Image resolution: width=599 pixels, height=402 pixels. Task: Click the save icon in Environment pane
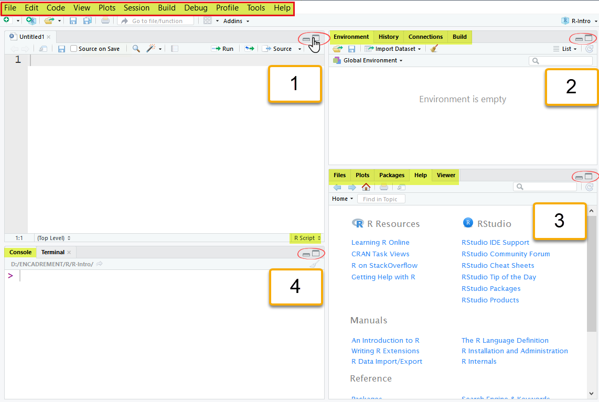(351, 49)
